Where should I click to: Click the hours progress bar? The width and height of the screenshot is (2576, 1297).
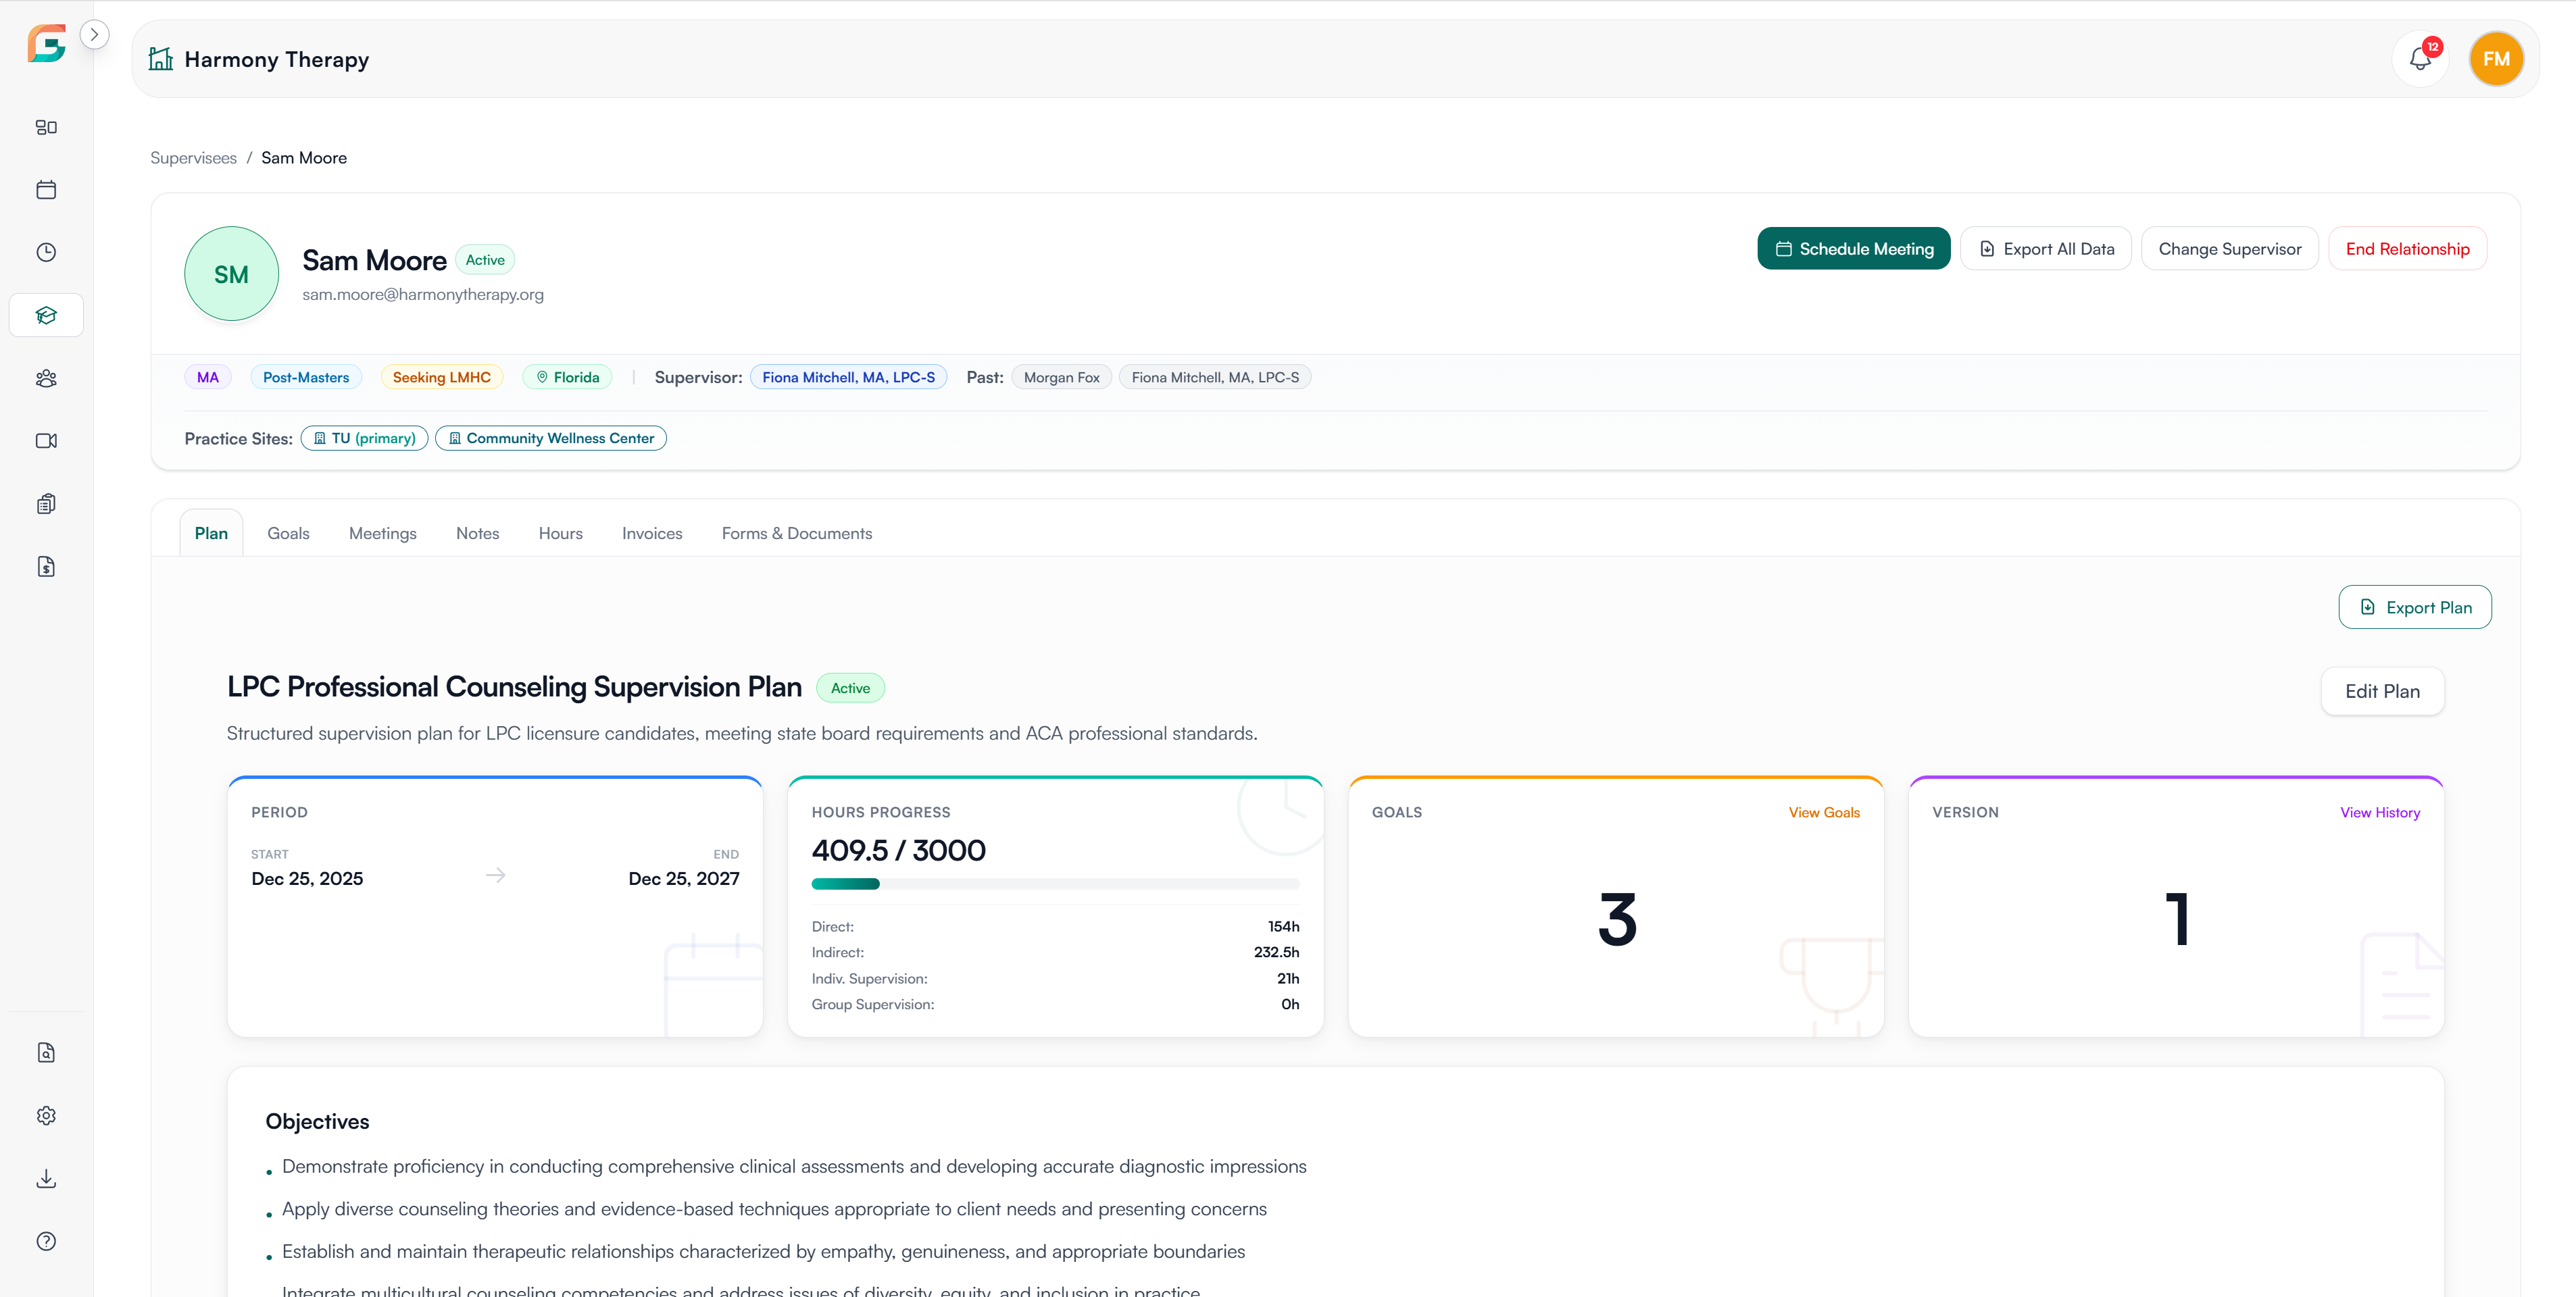click(x=1055, y=884)
